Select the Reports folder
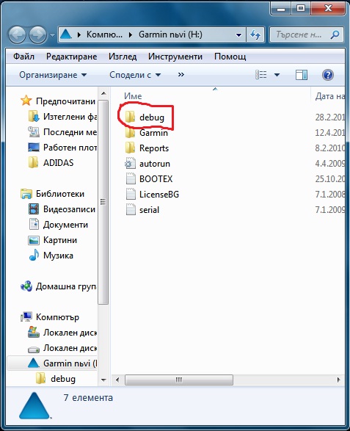Image resolution: width=350 pixels, height=431 pixels. 154,148
